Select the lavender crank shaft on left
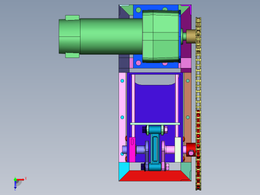The image size is (260, 195). [140, 149]
